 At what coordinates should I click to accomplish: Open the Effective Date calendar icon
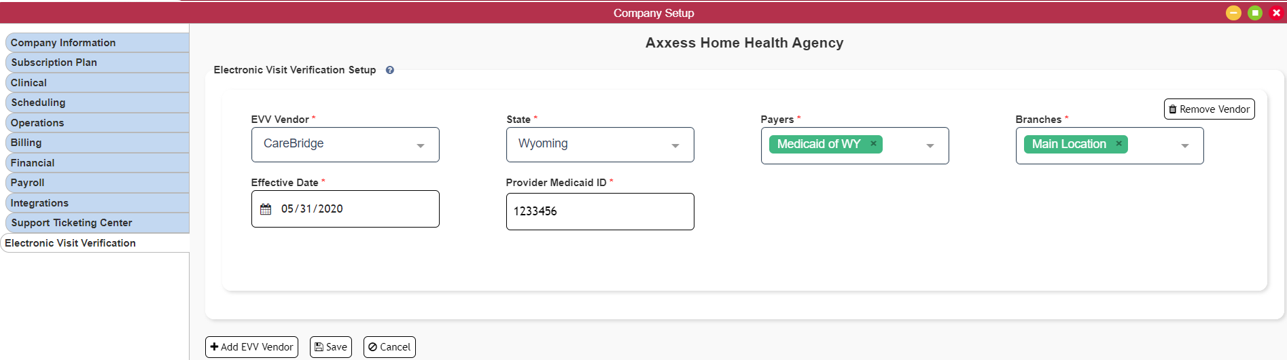[x=266, y=209]
